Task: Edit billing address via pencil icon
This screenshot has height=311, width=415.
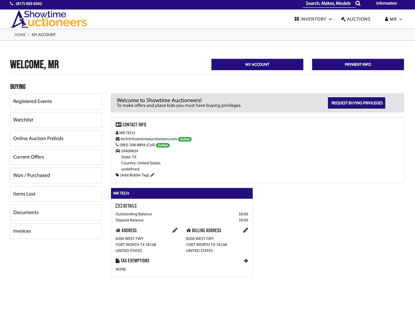Action: (245, 231)
